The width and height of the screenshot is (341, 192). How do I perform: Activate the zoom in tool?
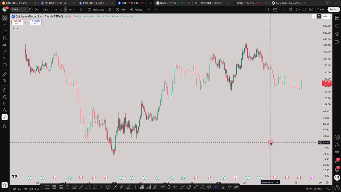5,81
